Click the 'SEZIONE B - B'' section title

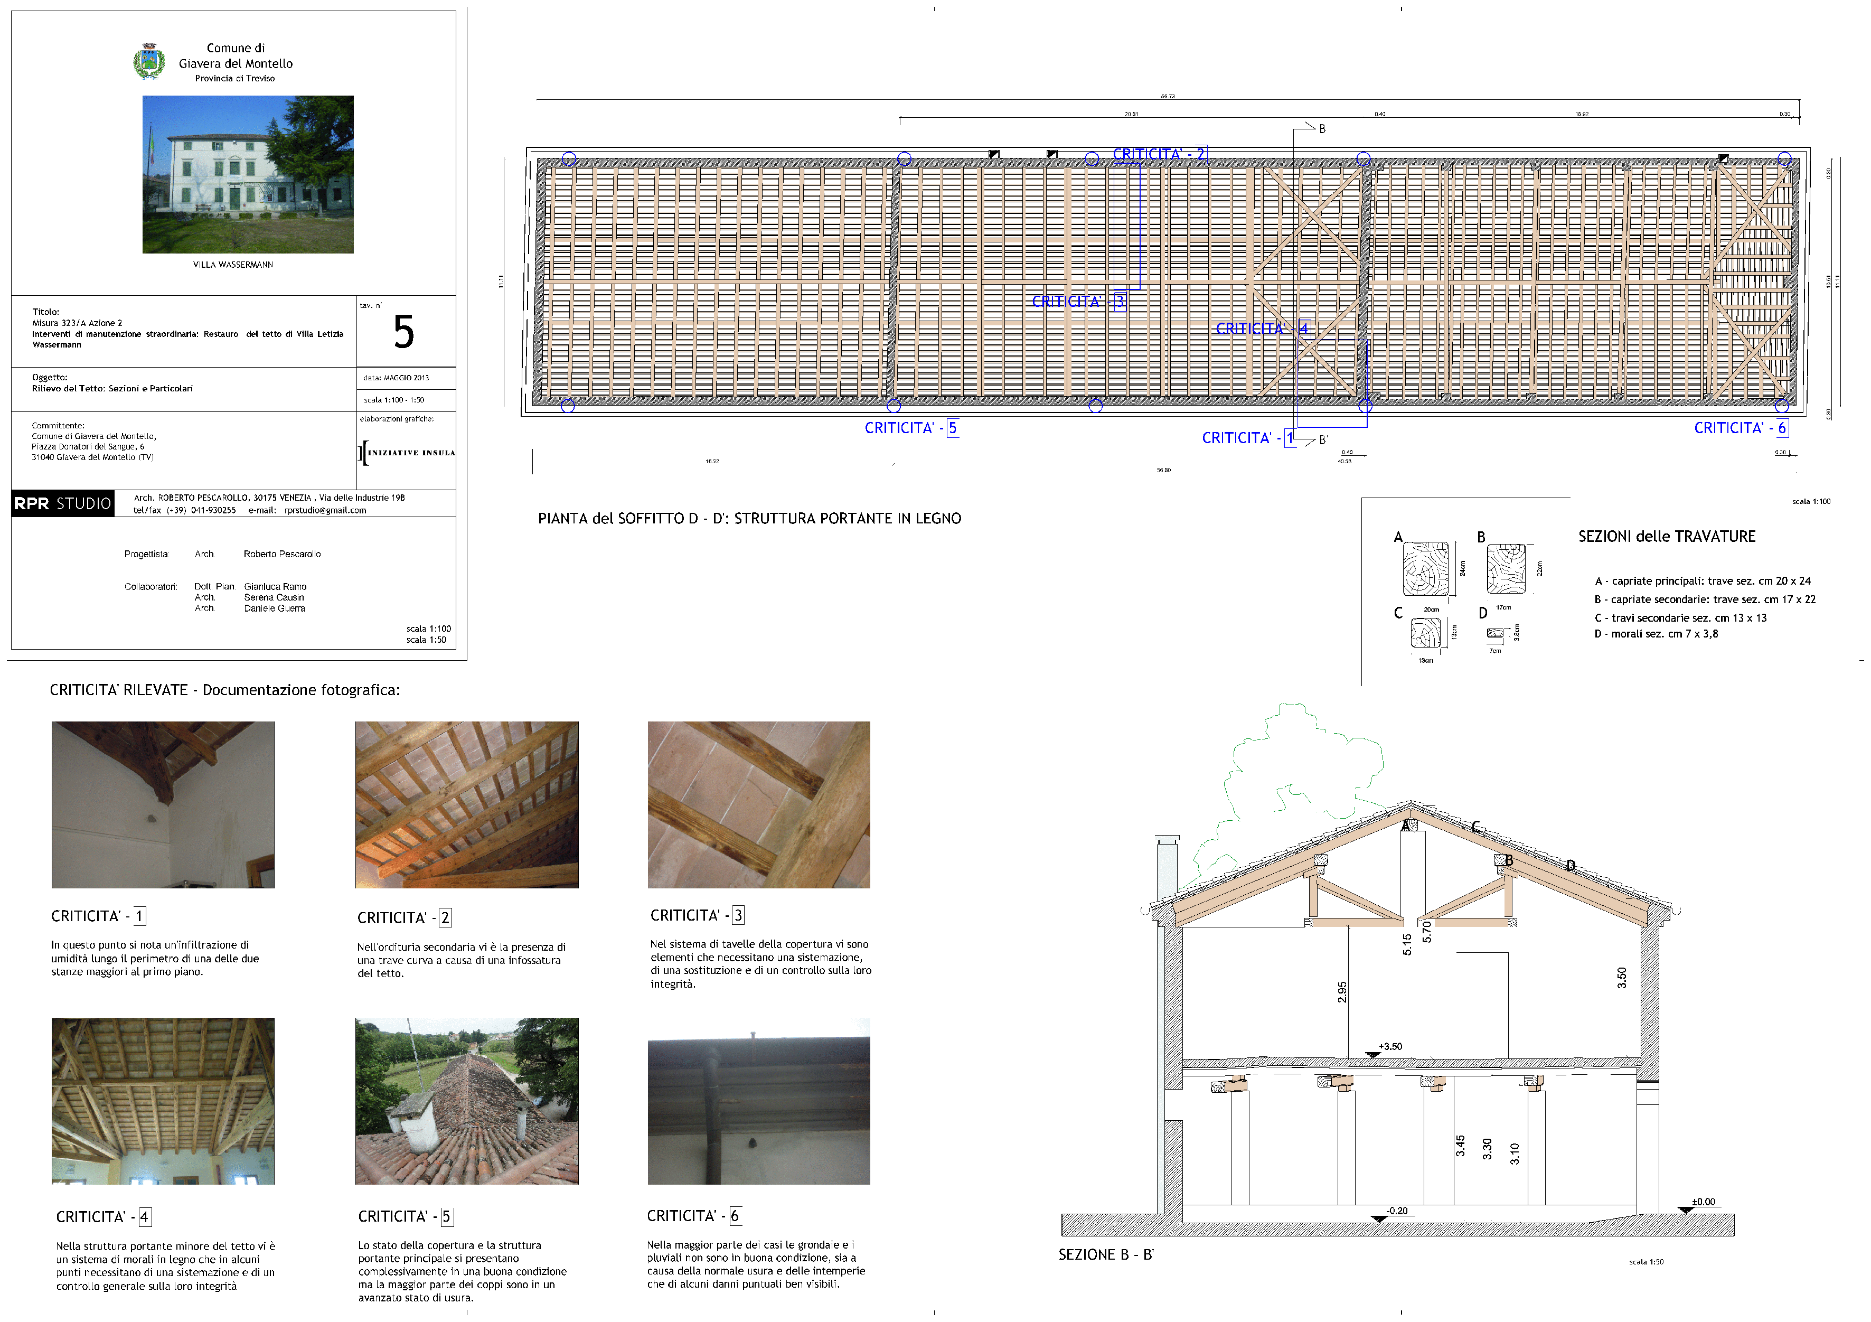1106,1255
